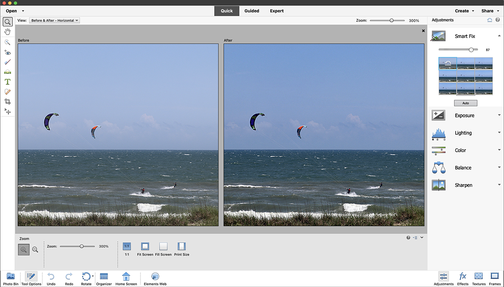This screenshot has height=287, width=504.
Task: Expand the Lighting section
Action: point(499,132)
